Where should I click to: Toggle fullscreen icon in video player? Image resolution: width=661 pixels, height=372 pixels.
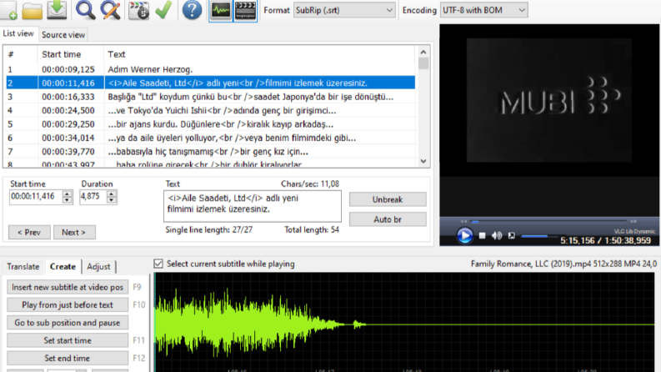(x=511, y=235)
